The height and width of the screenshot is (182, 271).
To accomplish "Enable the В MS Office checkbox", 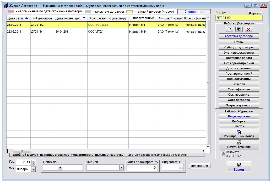I will 223,156.
